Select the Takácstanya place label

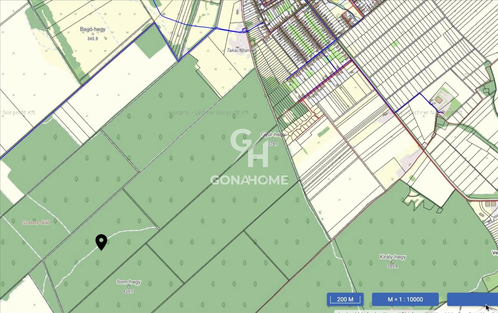point(240,51)
